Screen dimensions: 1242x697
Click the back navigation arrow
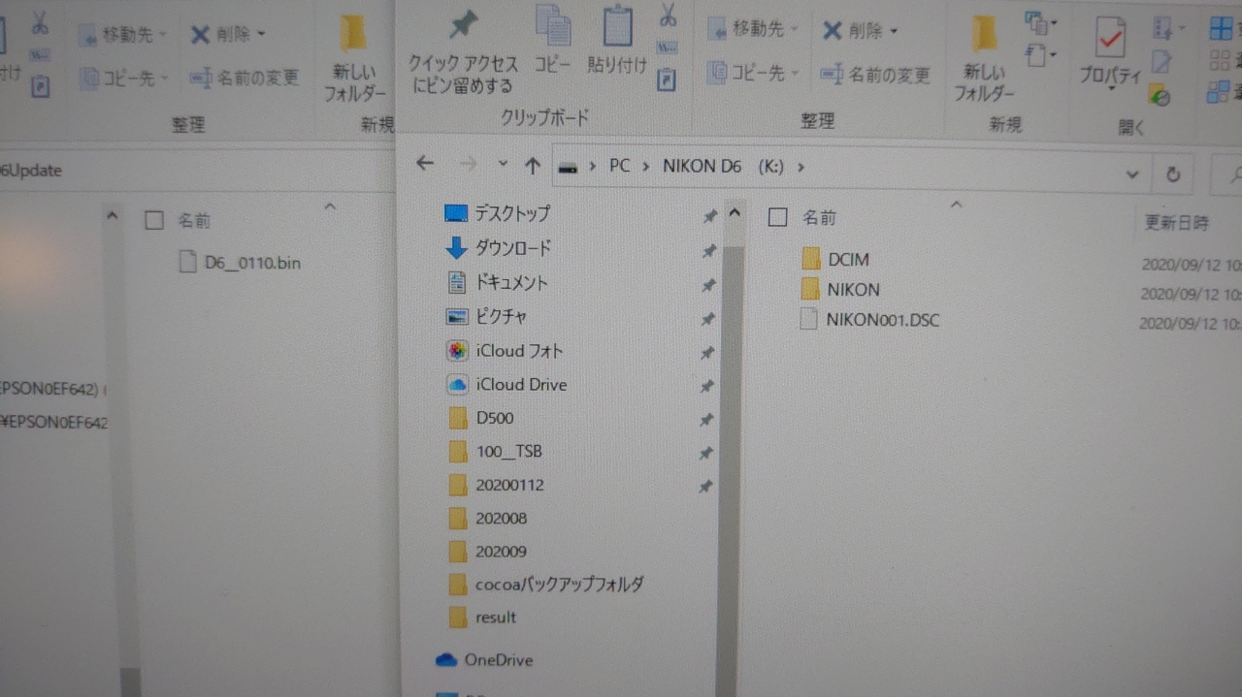(x=425, y=164)
